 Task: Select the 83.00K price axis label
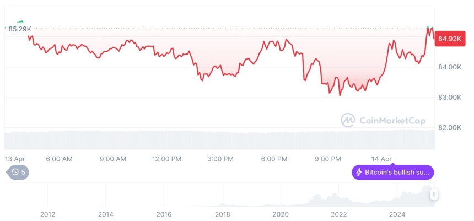pyautogui.click(x=449, y=98)
